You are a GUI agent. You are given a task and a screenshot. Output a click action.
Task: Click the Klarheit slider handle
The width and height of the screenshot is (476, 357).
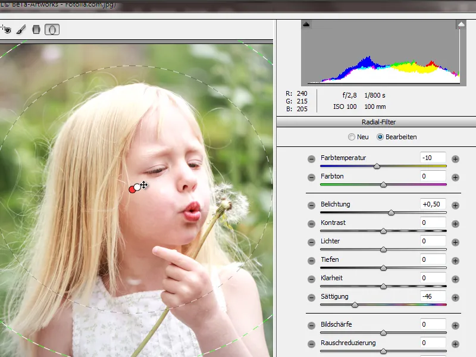[x=383, y=286]
